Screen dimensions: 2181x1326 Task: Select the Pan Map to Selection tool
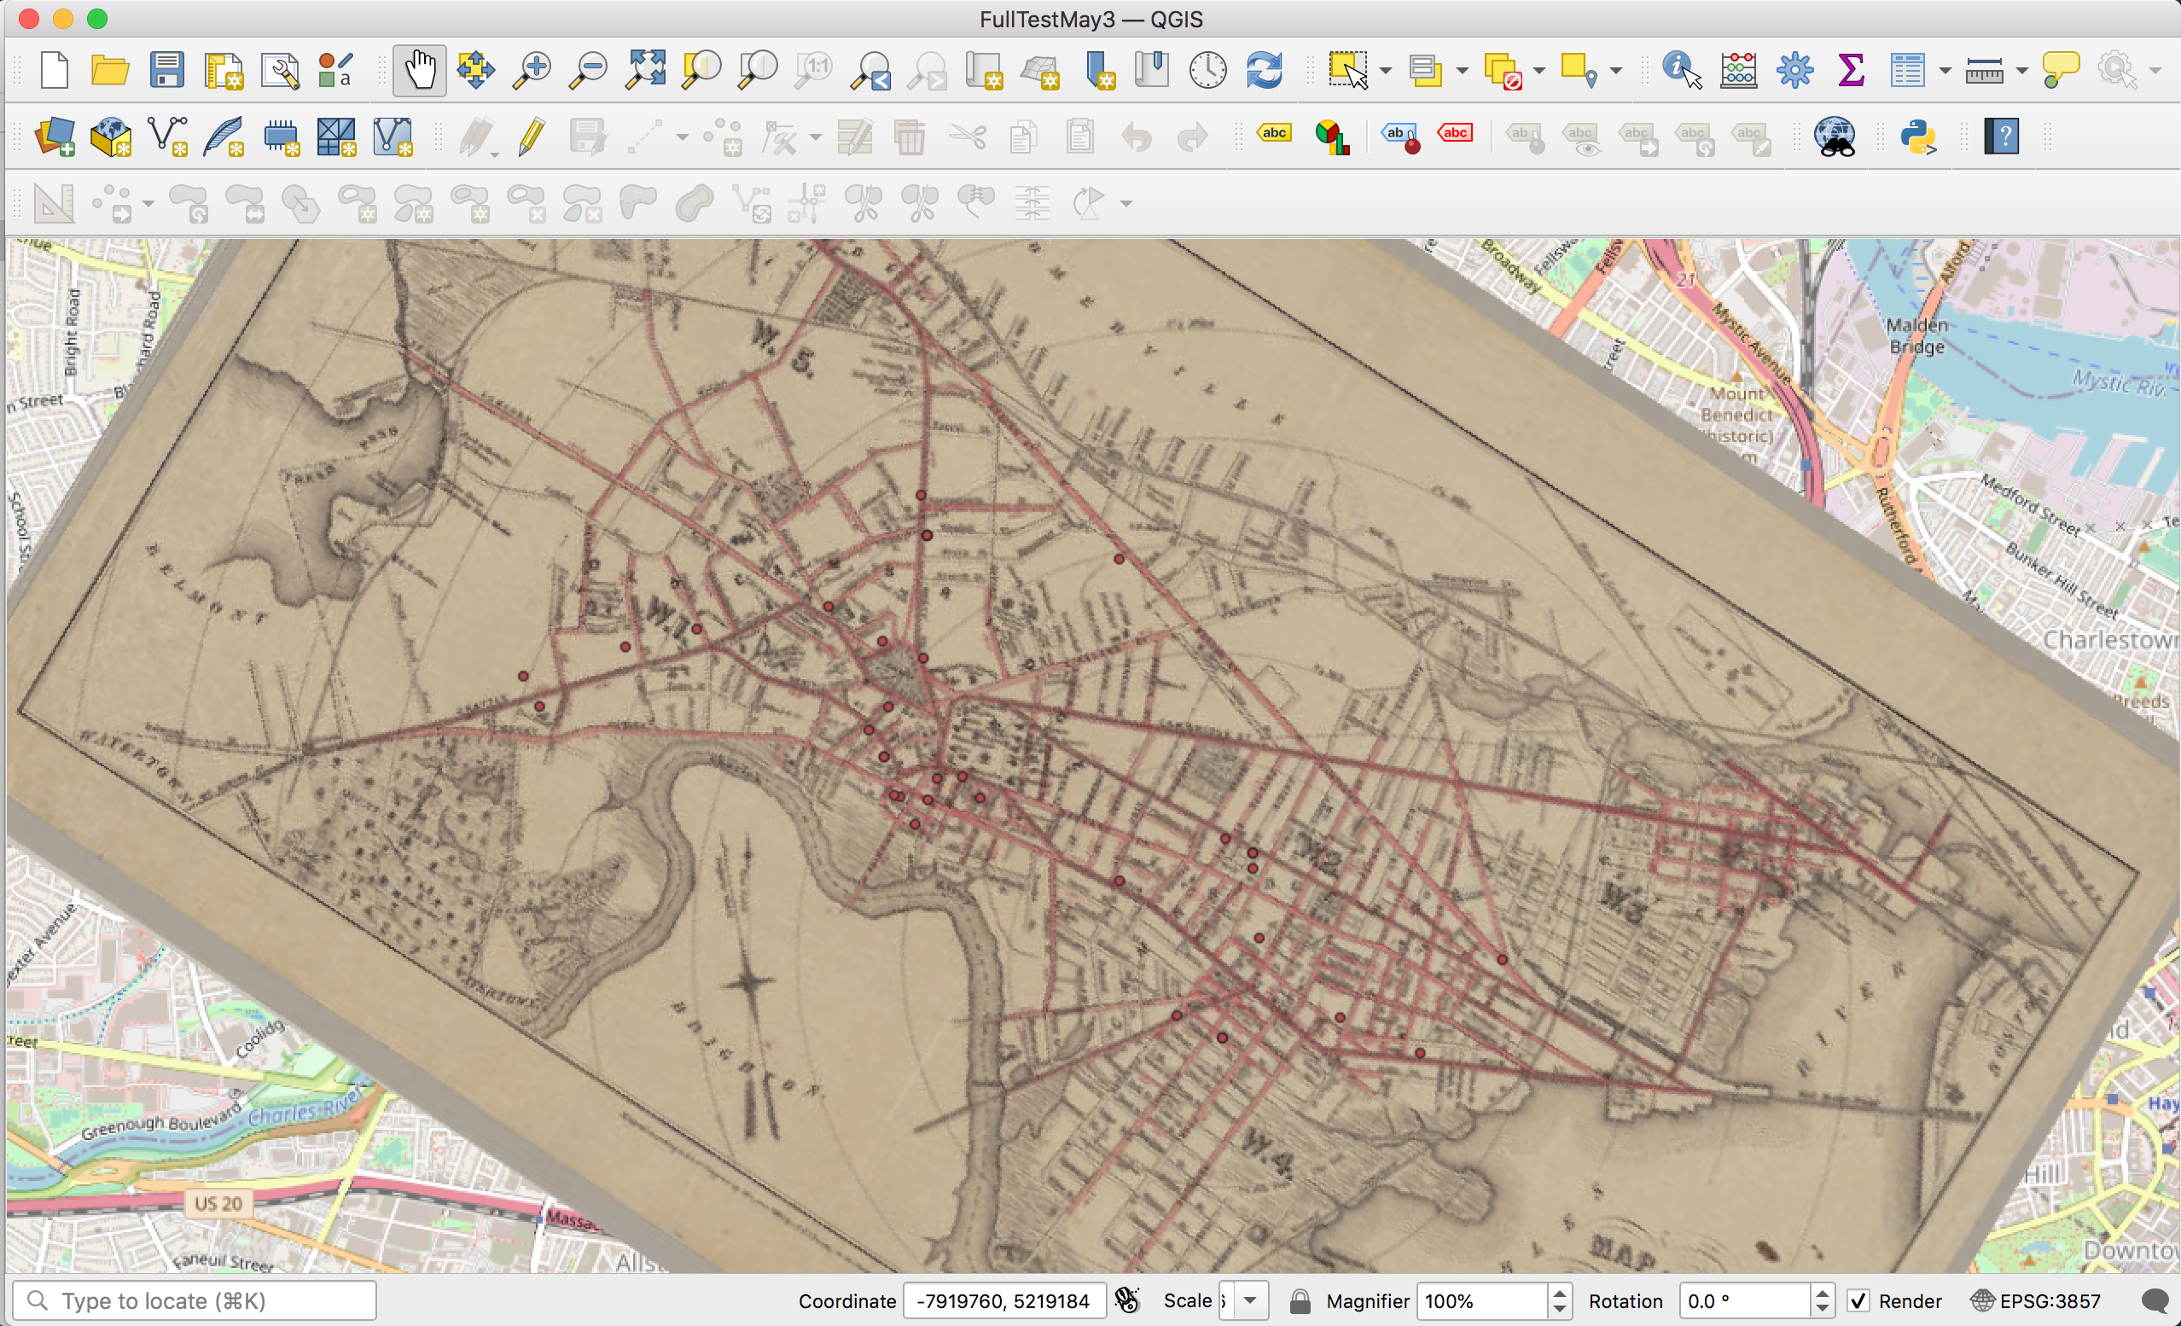[x=475, y=70]
